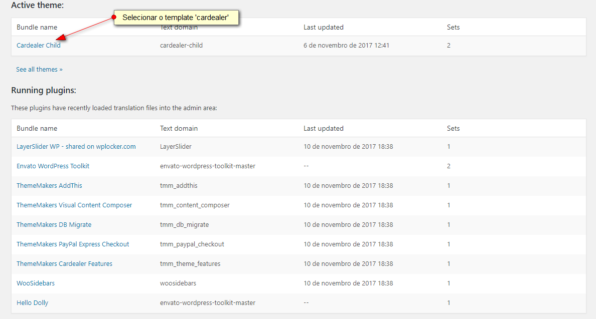Viewport: 596px width, 319px height.
Task: Click the woosidebars text domain cell
Action: (178, 283)
